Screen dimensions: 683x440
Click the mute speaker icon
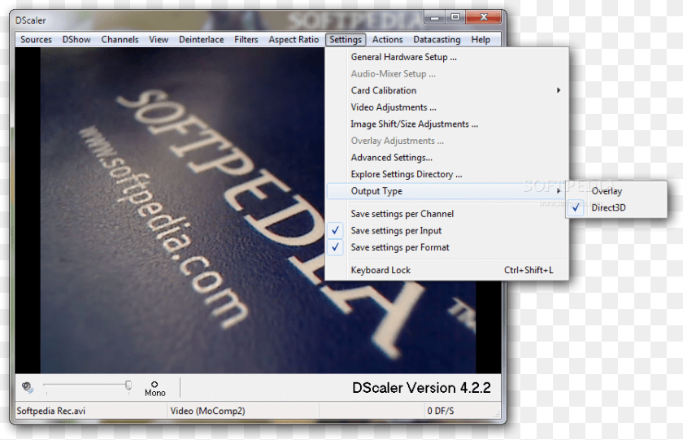tap(28, 387)
